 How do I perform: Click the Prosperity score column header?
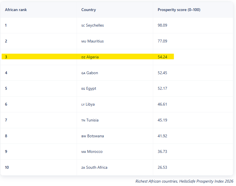tap(179, 10)
